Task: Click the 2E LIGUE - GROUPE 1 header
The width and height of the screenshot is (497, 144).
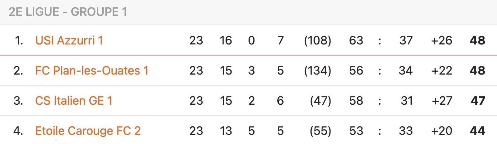Action: 68,12
